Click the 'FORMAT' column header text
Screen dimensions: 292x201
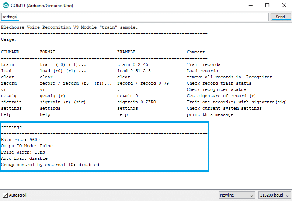48,52
